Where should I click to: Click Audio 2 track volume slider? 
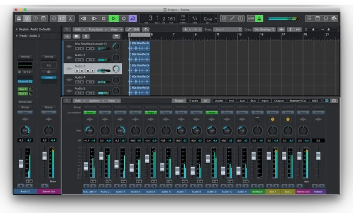pyautogui.click(x=104, y=60)
